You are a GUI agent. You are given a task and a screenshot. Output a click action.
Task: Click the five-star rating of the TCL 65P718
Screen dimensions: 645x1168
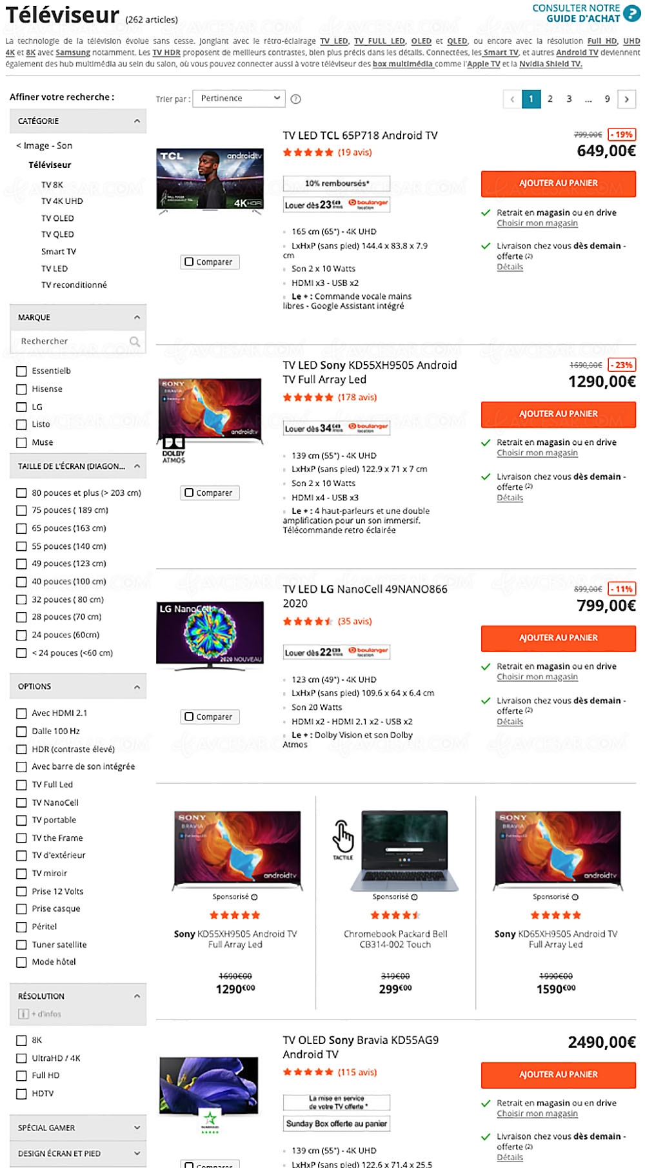(x=308, y=152)
